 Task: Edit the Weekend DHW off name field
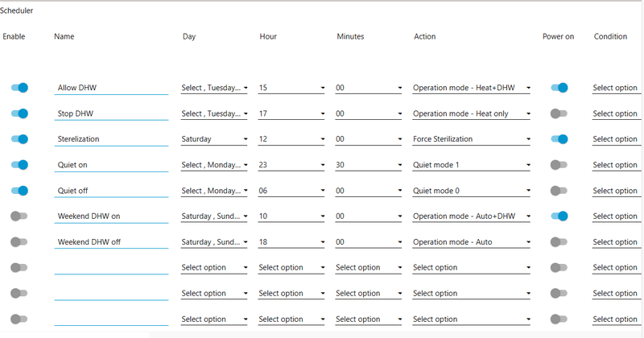111,241
